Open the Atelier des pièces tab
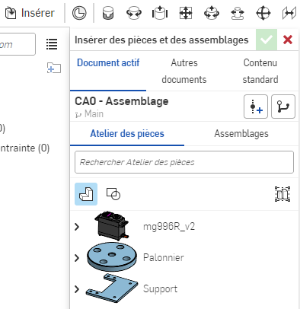The image size is (300, 309). click(127, 134)
